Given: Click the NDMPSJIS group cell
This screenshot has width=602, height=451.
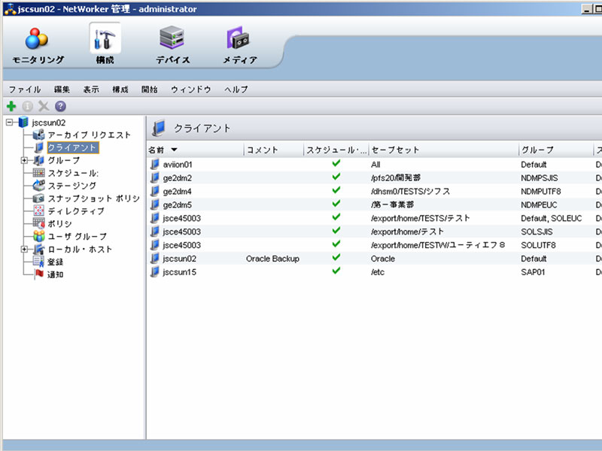Looking at the screenshot, I should click(540, 178).
